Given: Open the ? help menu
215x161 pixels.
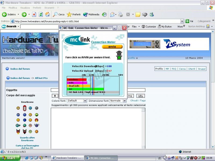Looking at the screenshot, I should point(58,8).
